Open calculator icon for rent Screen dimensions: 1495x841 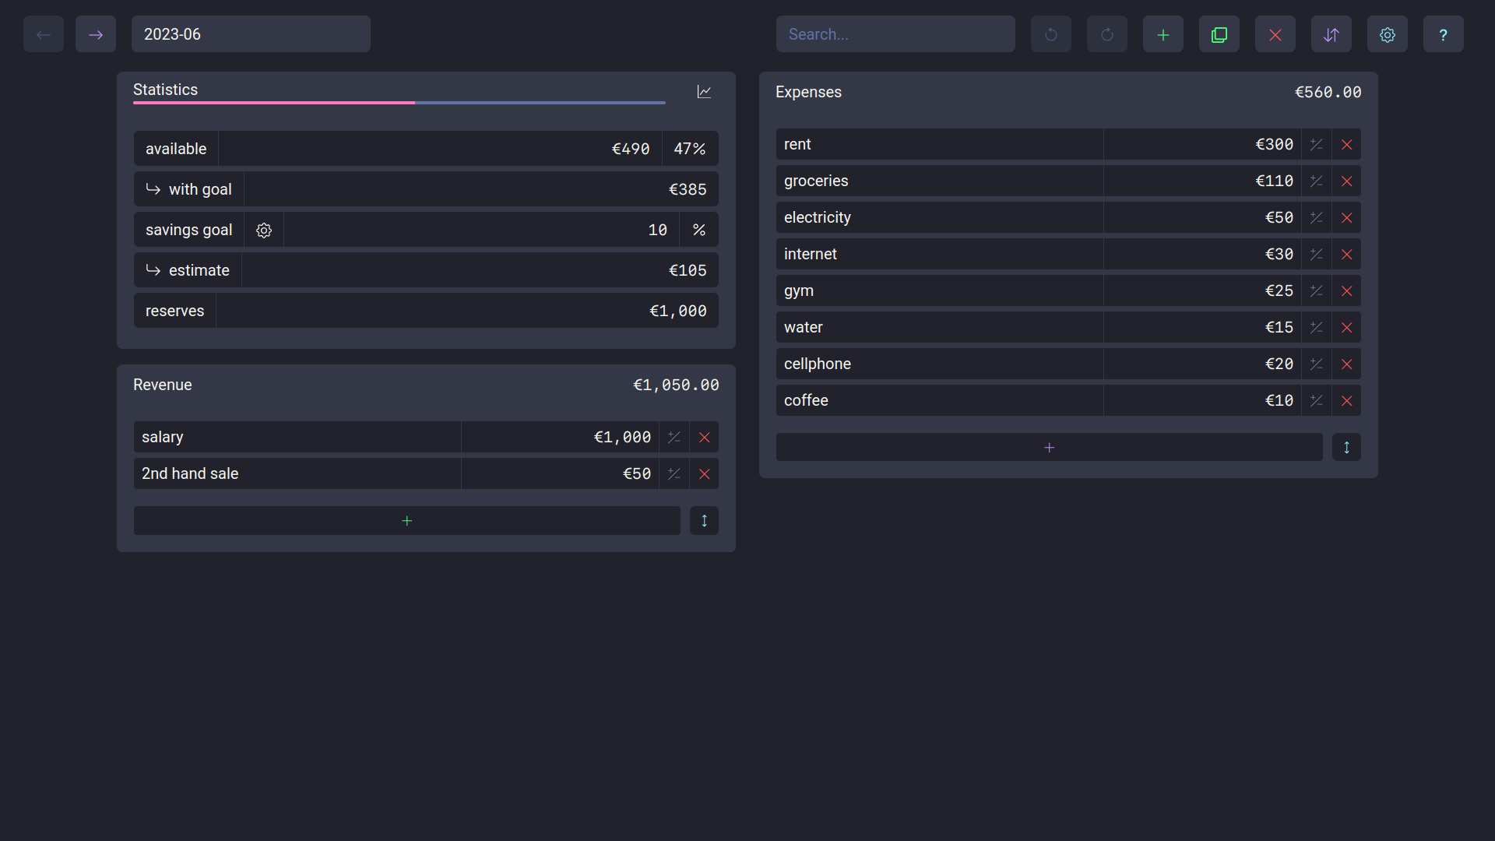click(1316, 144)
